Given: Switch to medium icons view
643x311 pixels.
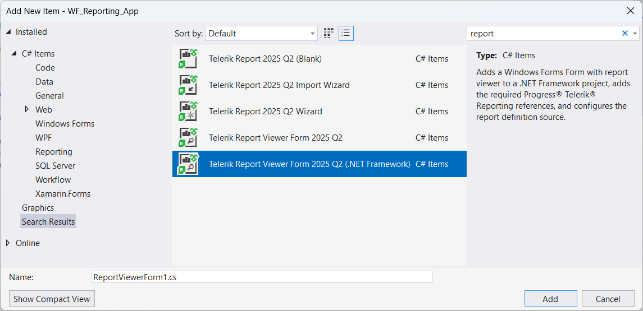Looking at the screenshot, I should tap(328, 34).
